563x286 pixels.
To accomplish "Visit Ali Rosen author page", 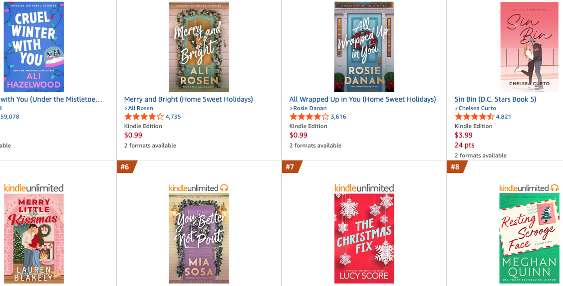I will pos(140,108).
